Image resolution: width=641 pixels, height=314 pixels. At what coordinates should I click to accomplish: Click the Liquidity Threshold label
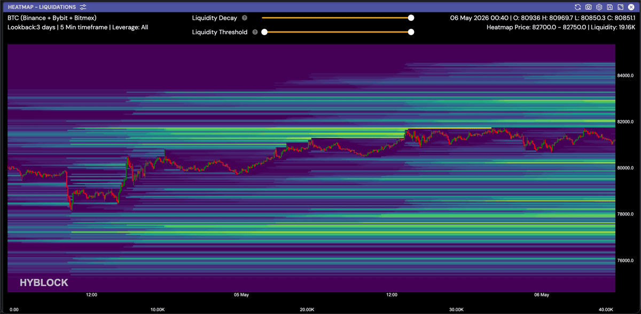[x=220, y=32]
